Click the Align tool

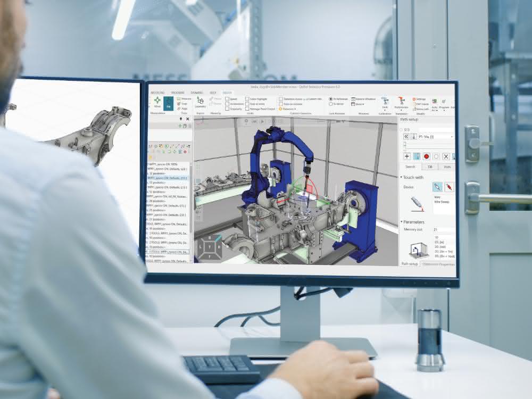click(182, 109)
